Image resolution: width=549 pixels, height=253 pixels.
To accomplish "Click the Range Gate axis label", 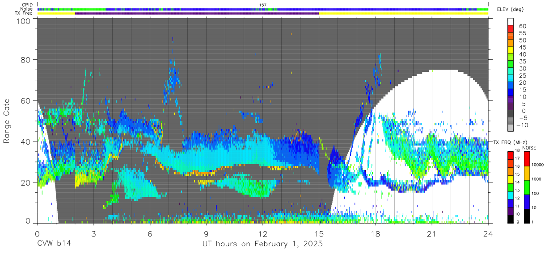I will (7, 120).
